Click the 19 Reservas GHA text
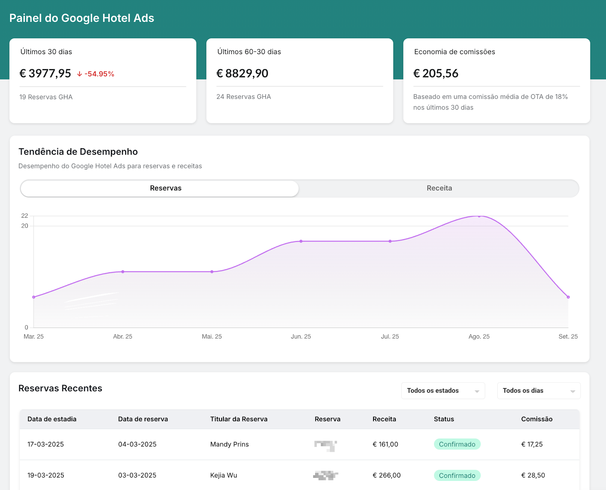 46,97
